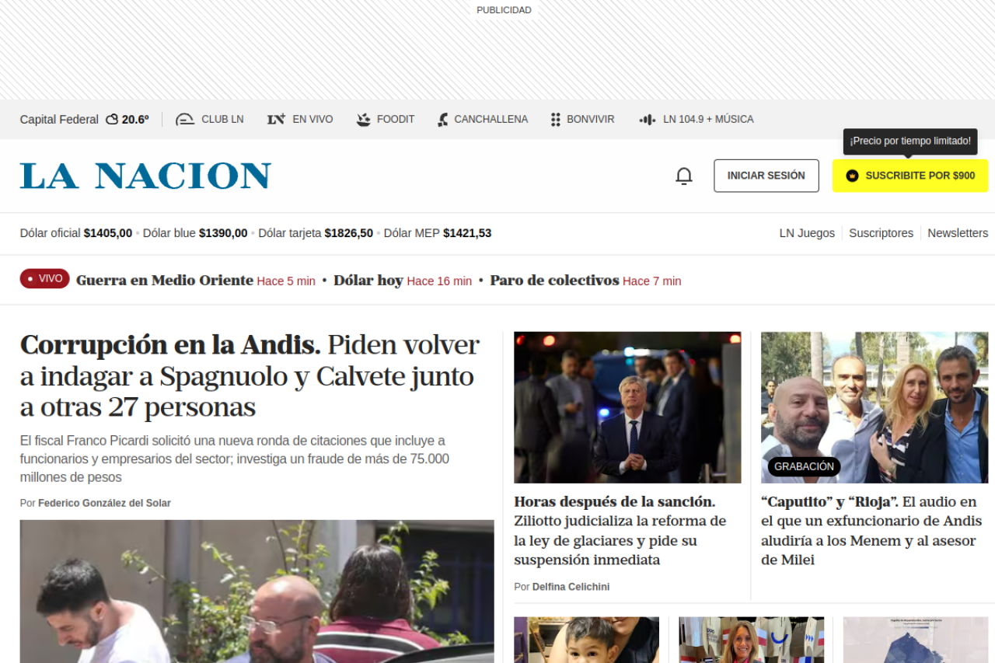Screen dimensions: 995x663
Task: Click the notifications bell icon
Action: pos(683,176)
